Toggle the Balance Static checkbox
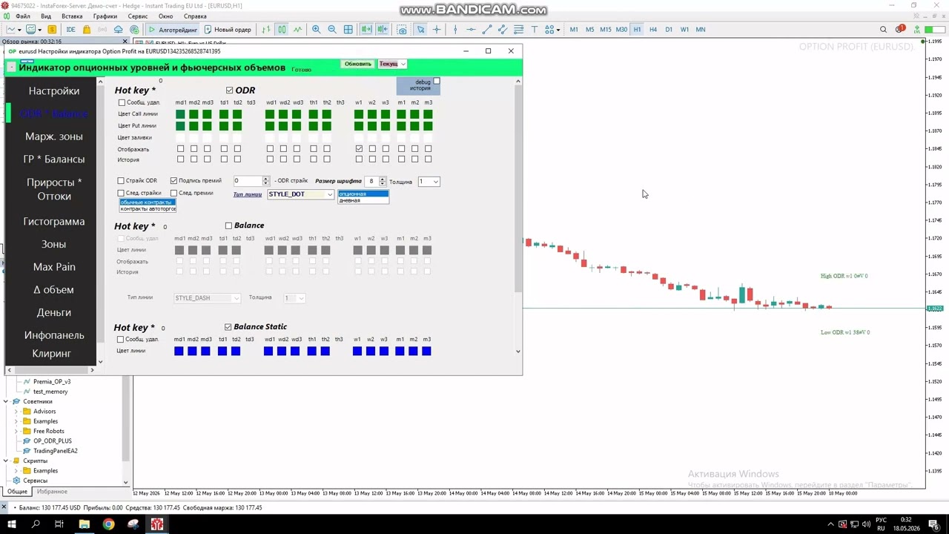This screenshot has height=534, width=949. tap(228, 327)
